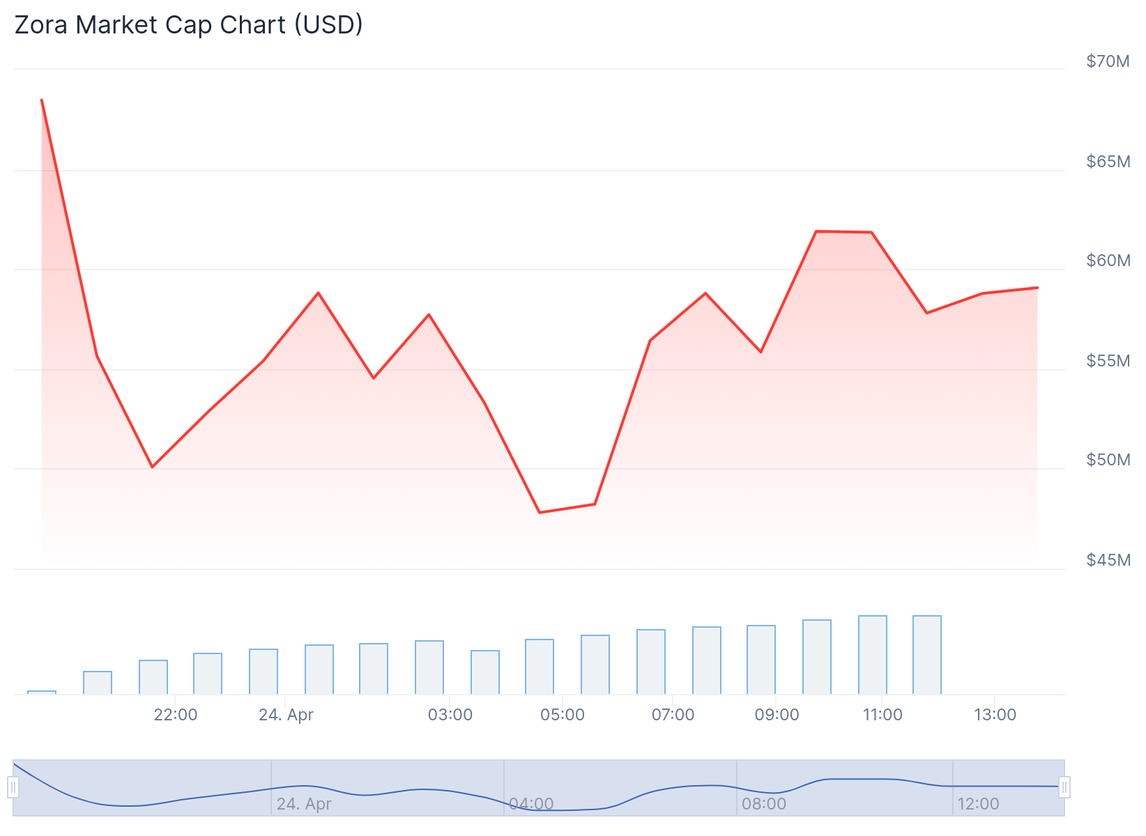Click the $70M y-axis label

pos(1108,61)
